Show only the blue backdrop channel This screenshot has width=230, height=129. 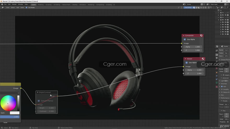tap(206, 8)
